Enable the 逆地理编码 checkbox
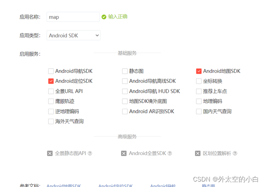Viewport: 265px width, 187px height. click(x=51, y=111)
